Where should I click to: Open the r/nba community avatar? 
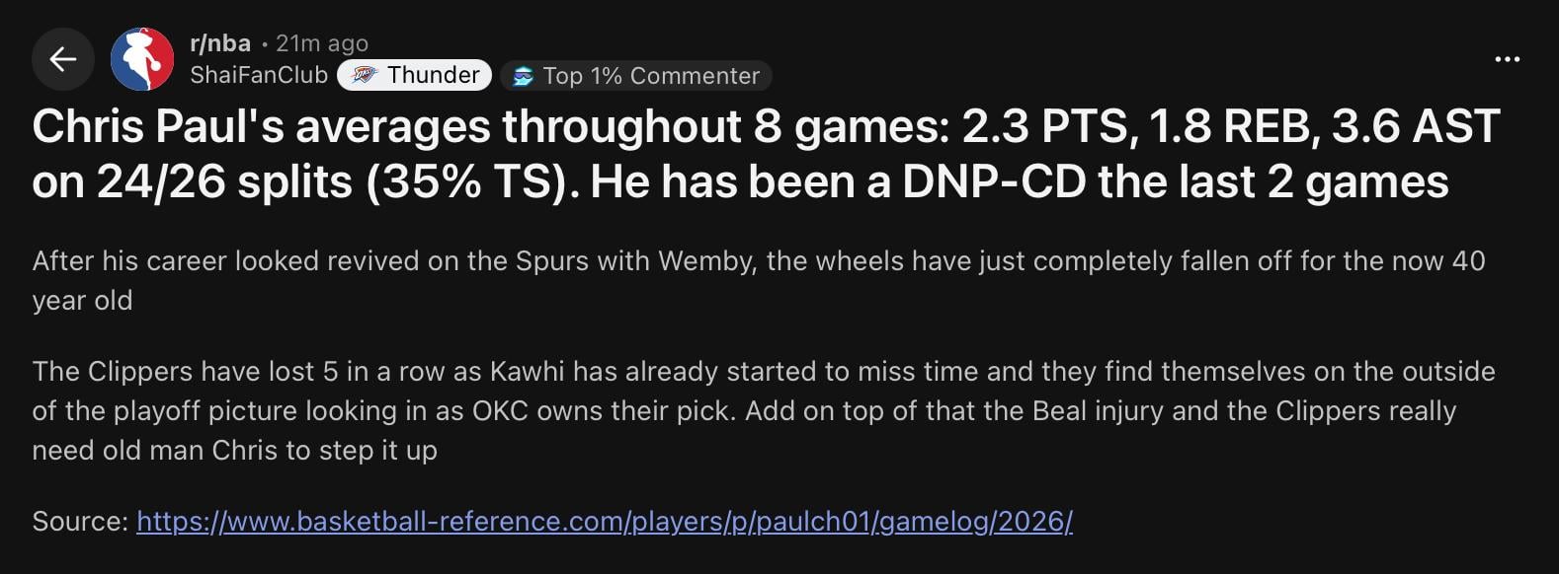point(142,59)
